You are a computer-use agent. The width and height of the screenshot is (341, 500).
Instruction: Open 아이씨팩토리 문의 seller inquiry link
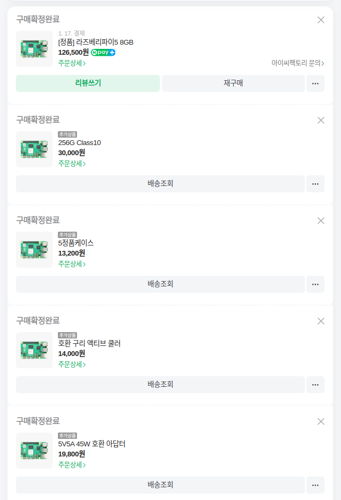pyautogui.click(x=297, y=63)
